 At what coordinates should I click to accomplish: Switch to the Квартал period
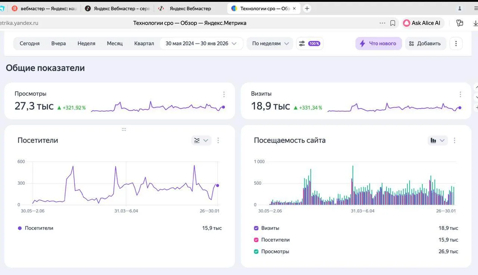coord(144,43)
